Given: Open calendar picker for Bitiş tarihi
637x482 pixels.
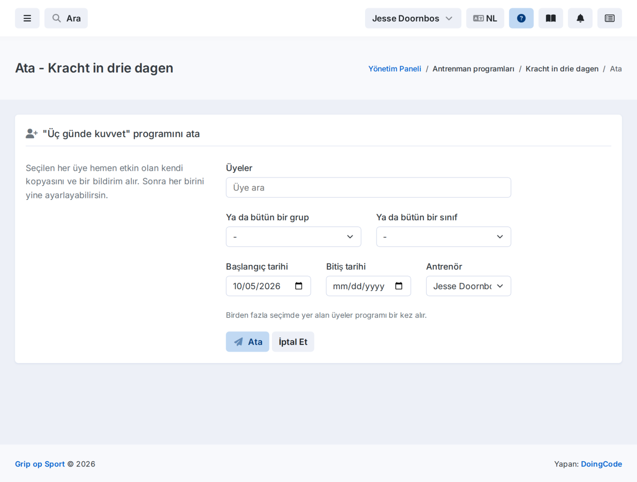Looking at the screenshot, I should 399,286.
